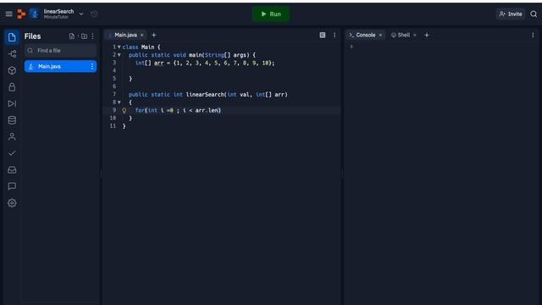This screenshot has height=305, width=542.
Task: Click the Invite button
Action: click(x=511, y=14)
